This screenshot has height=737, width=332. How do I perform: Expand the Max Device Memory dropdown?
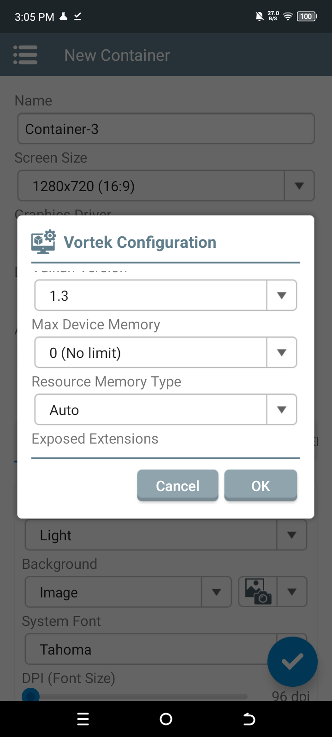point(166,352)
